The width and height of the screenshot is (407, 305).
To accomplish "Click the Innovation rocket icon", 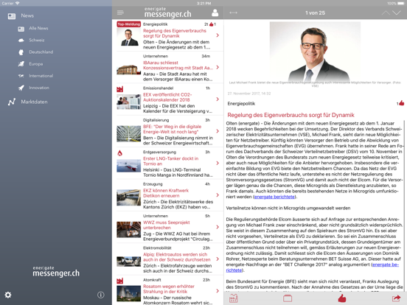I will tap(21, 88).
